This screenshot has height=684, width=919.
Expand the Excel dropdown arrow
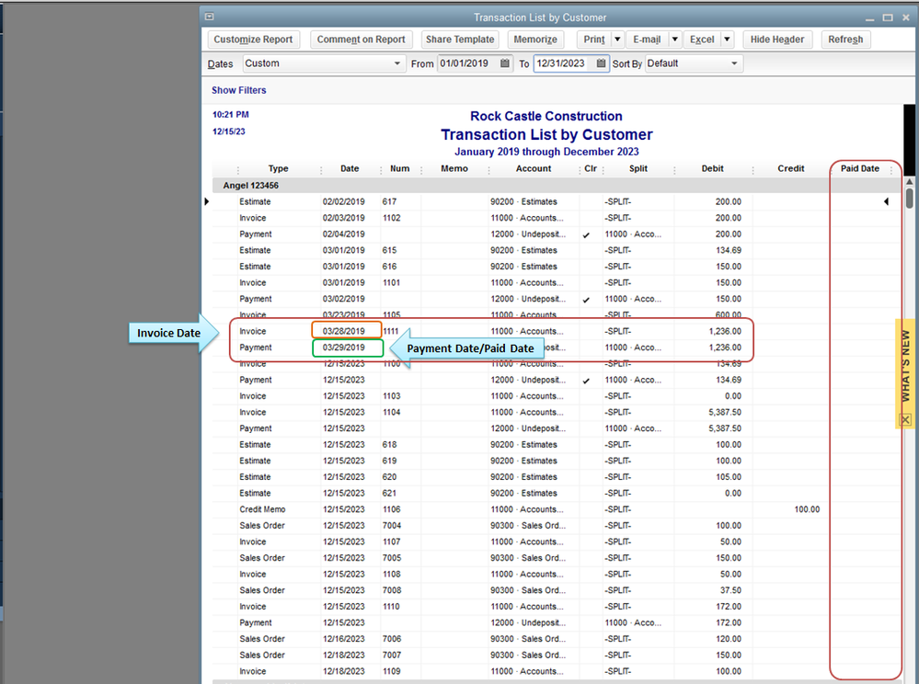click(727, 40)
